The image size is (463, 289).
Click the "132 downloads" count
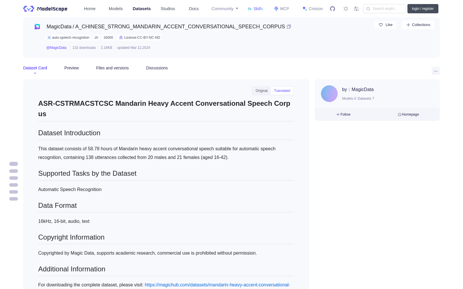84,48
